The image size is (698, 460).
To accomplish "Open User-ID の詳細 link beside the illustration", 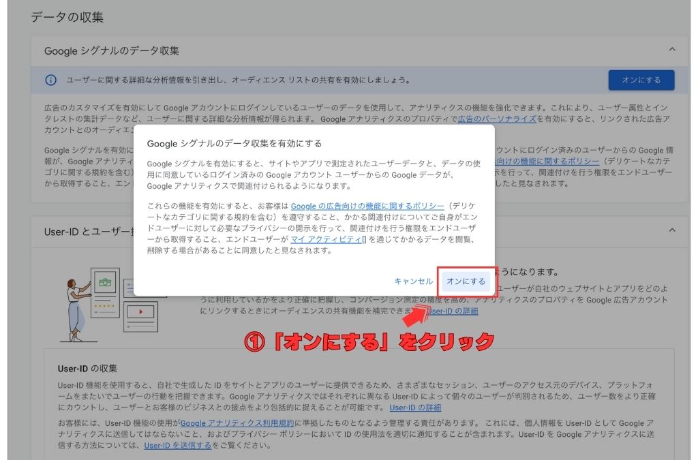I will pyautogui.click(x=453, y=311).
